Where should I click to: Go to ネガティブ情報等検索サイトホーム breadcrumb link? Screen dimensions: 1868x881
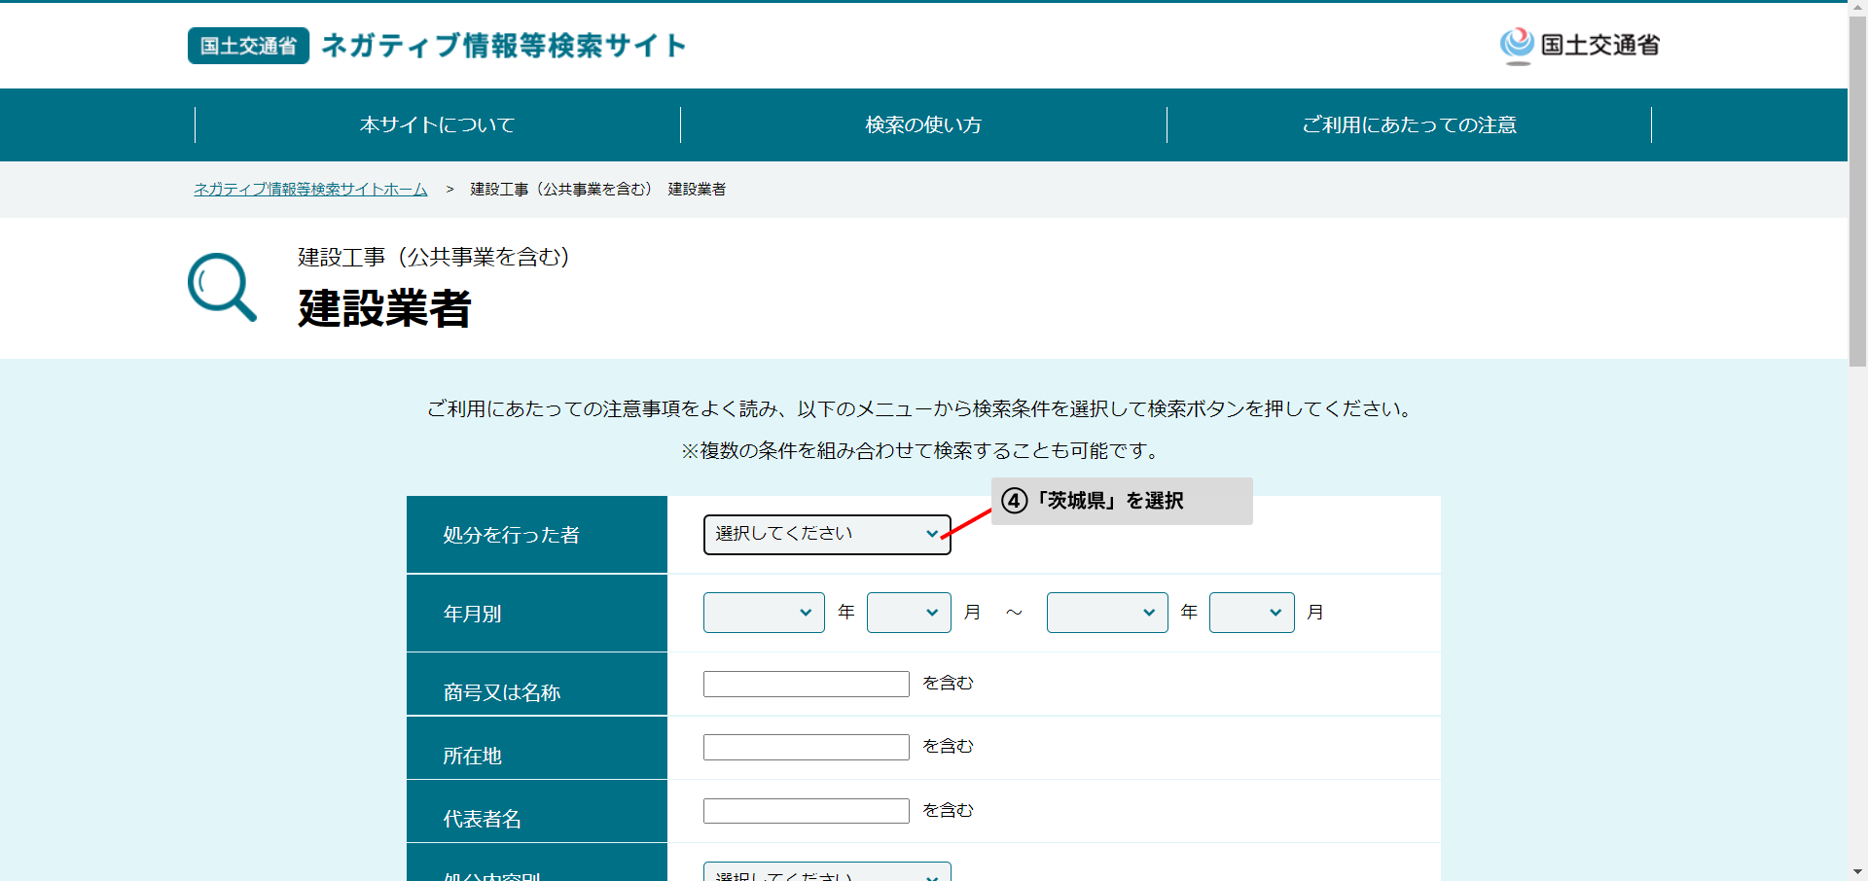coord(310,189)
